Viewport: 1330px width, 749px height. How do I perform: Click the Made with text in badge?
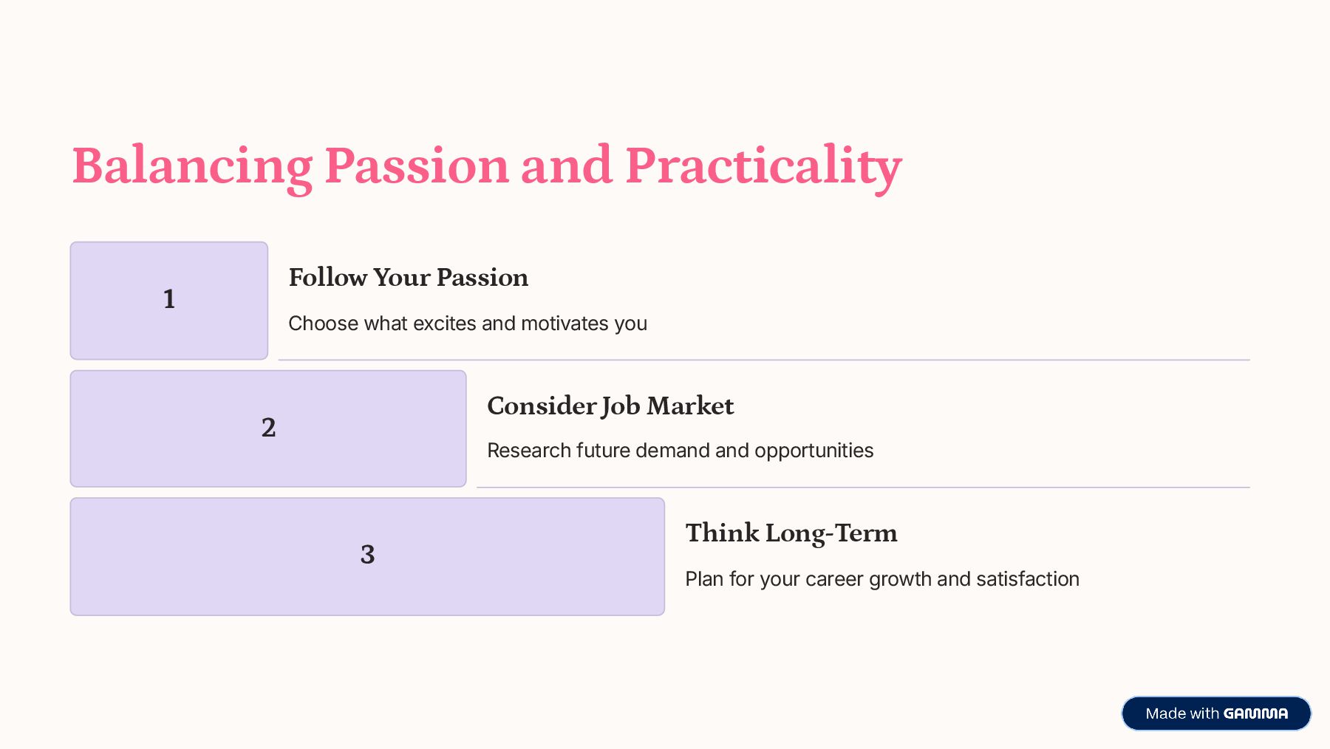tap(1182, 714)
